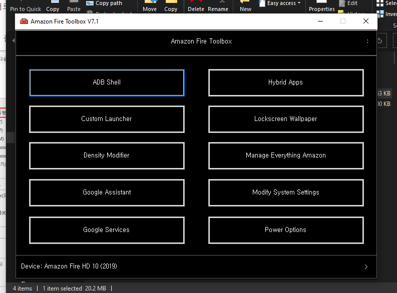Click Paste in File Explorer ribbon

point(74,6)
